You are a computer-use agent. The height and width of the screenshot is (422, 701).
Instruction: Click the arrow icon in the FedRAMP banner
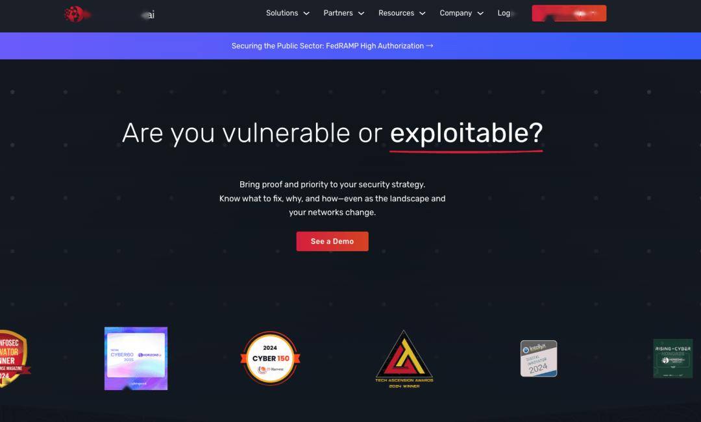pyautogui.click(x=430, y=45)
